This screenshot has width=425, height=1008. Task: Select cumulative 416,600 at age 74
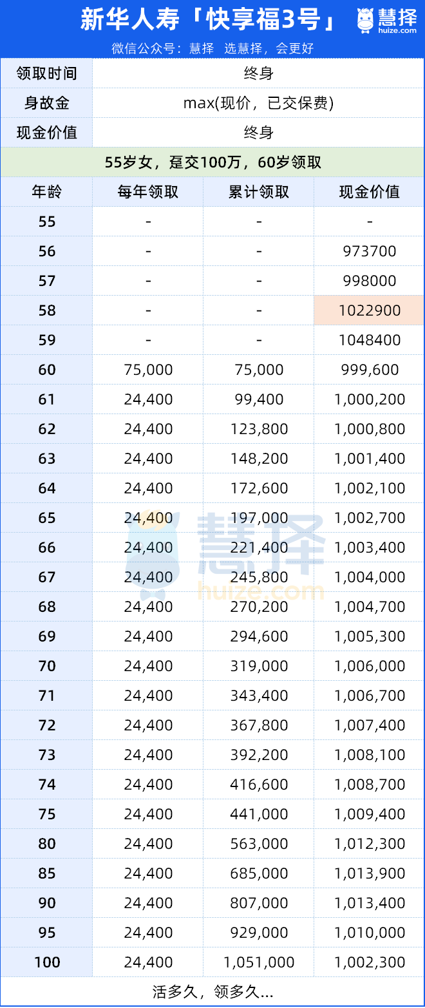tap(259, 785)
